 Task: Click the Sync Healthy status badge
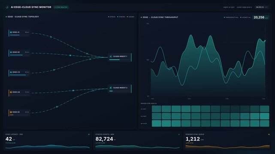(61, 7)
